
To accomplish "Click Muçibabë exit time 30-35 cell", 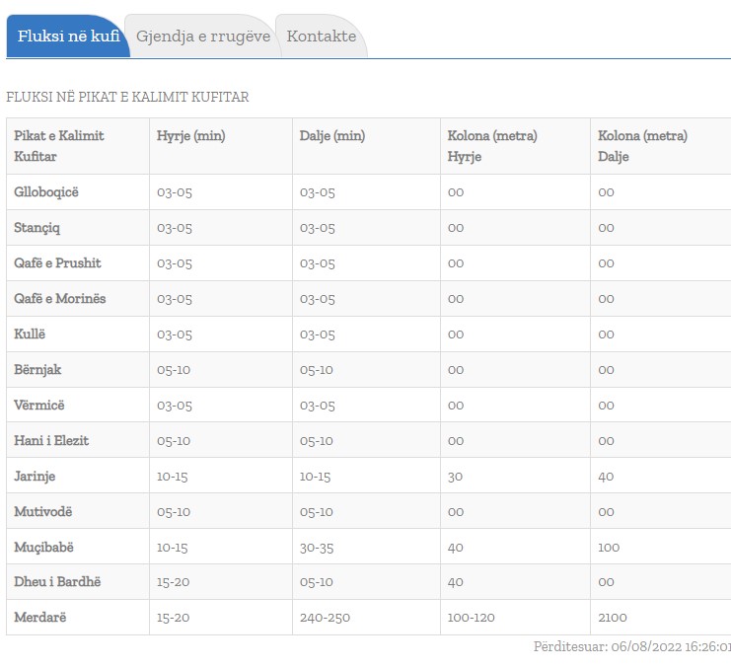I will click(316, 548).
